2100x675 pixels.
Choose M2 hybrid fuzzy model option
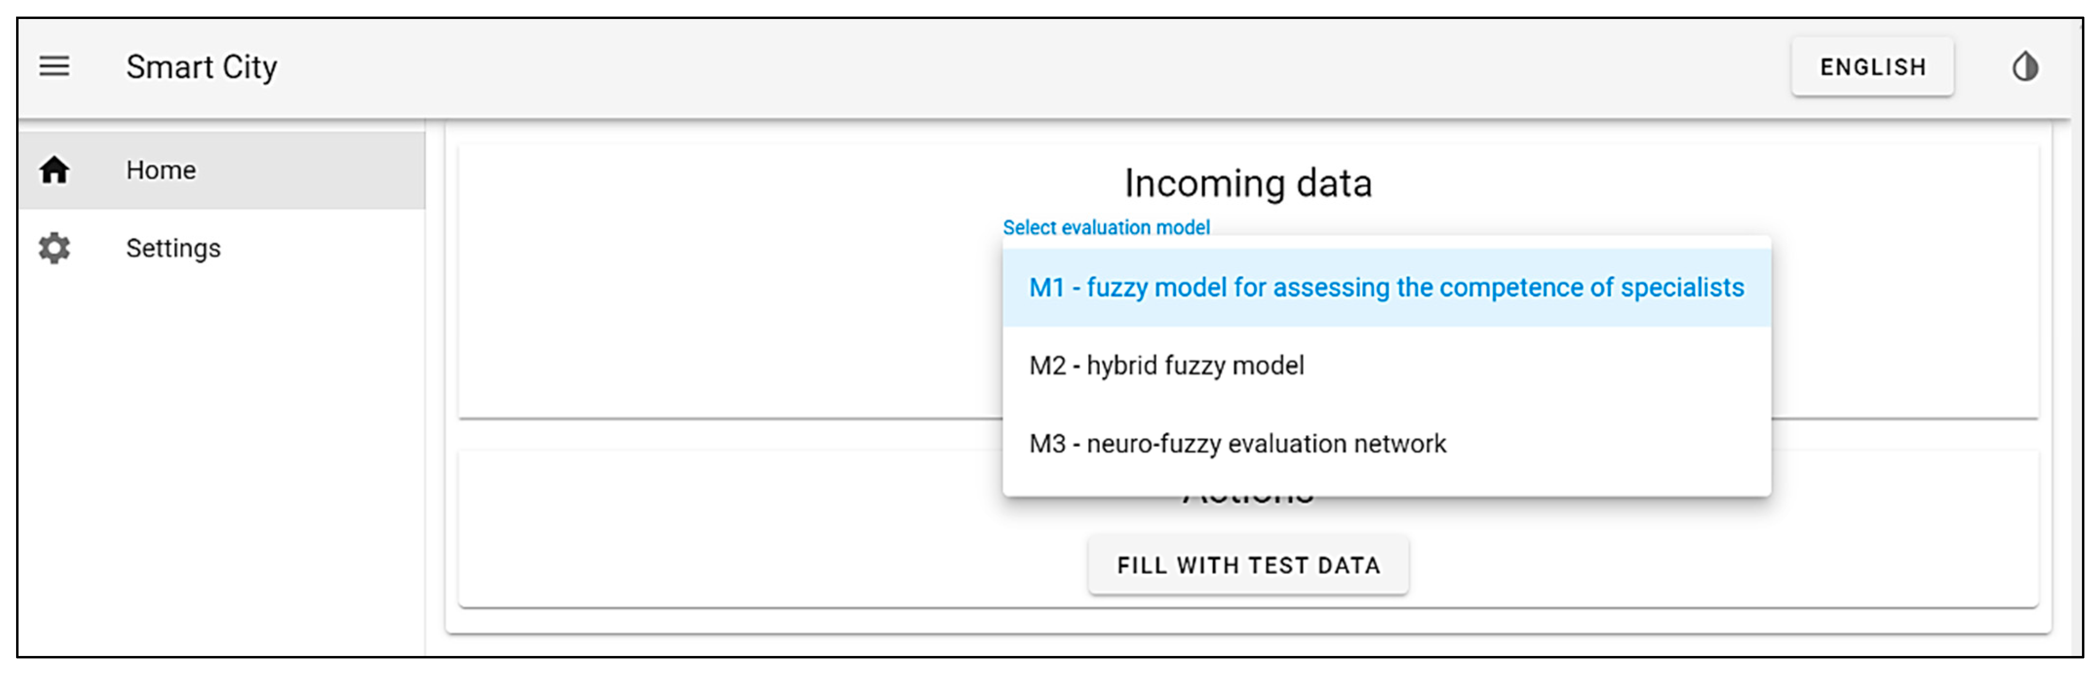(x=1167, y=366)
